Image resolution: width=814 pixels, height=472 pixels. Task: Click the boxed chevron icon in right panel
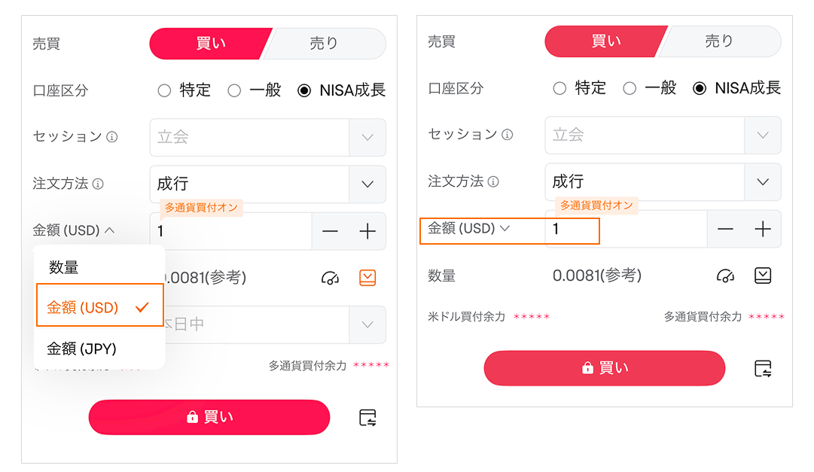pos(763,276)
